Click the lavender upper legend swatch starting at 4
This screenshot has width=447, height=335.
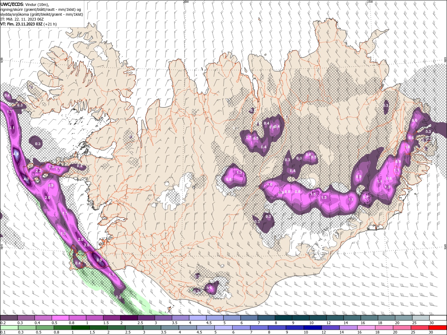point(197,318)
